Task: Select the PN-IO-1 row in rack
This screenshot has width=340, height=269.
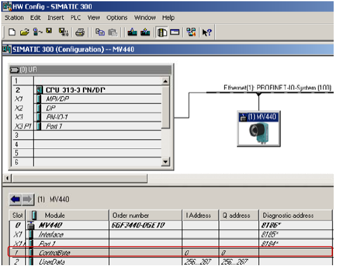Action: tap(87, 117)
